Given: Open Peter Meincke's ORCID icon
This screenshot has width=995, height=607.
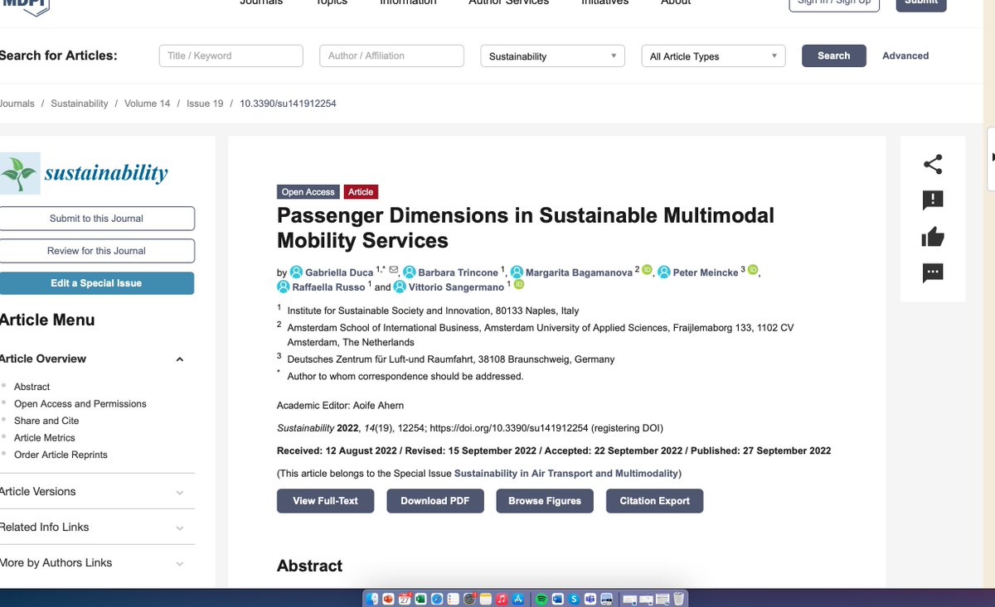Looking at the screenshot, I should click(x=753, y=270).
